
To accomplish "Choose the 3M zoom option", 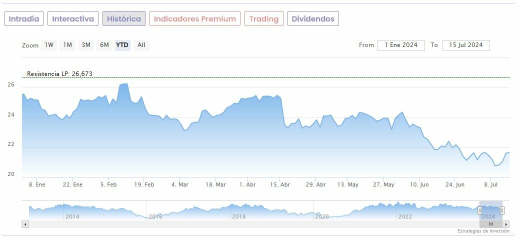I will [86, 45].
